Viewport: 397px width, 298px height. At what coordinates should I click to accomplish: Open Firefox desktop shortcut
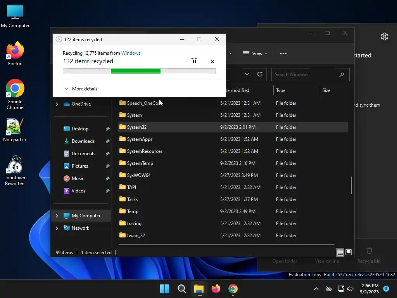(15, 54)
